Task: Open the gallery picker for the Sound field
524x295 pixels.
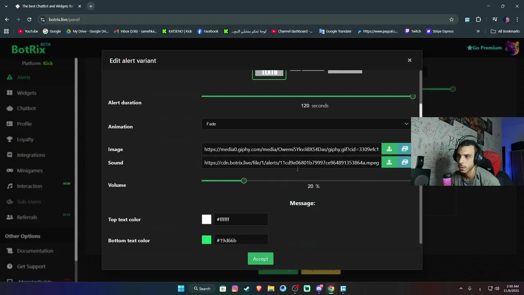Action: (404, 163)
